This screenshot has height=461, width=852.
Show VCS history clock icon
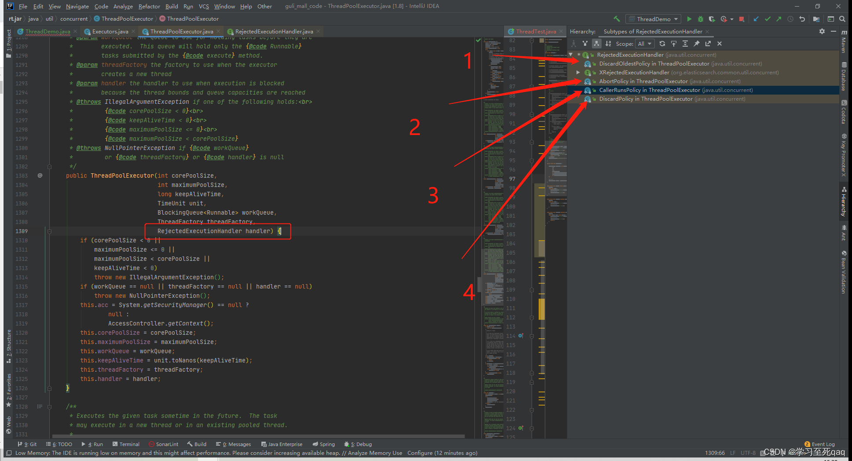click(x=790, y=19)
